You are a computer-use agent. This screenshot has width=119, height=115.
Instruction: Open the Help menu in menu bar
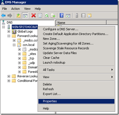38,9
